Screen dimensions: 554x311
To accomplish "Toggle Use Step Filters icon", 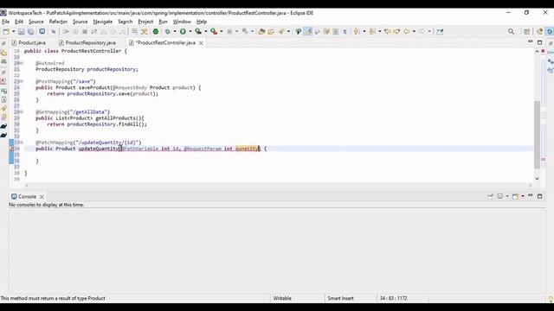I will [x=145, y=32].
